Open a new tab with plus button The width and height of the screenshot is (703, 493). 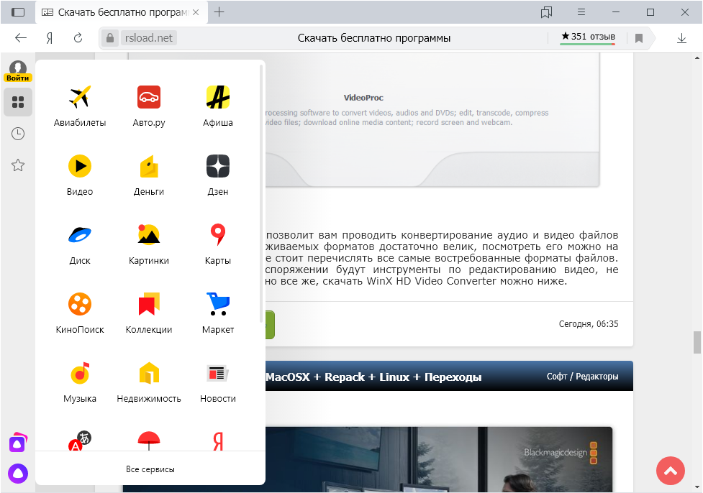pyautogui.click(x=219, y=12)
